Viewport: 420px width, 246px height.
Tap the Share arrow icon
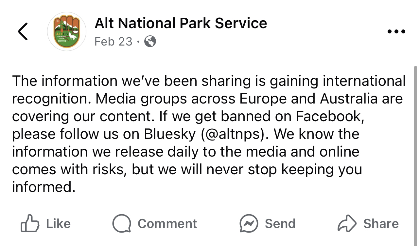pyautogui.click(x=347, y=223)
